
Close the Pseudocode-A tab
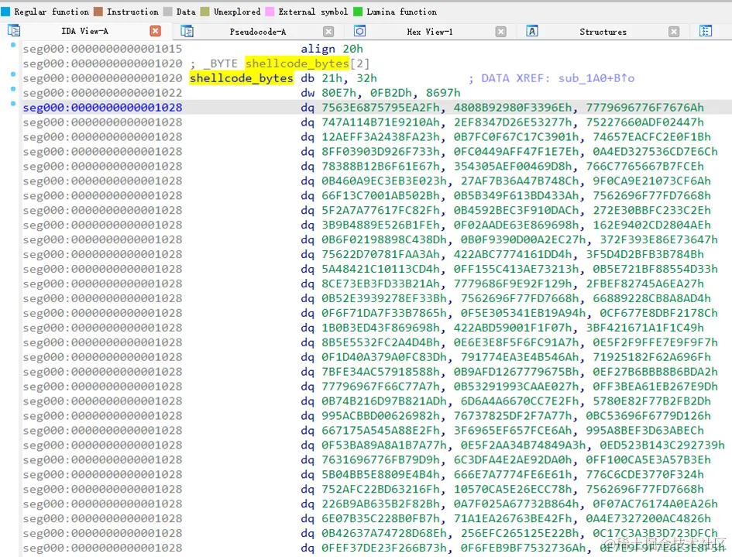pyautogui.click(x=328, y=31)
